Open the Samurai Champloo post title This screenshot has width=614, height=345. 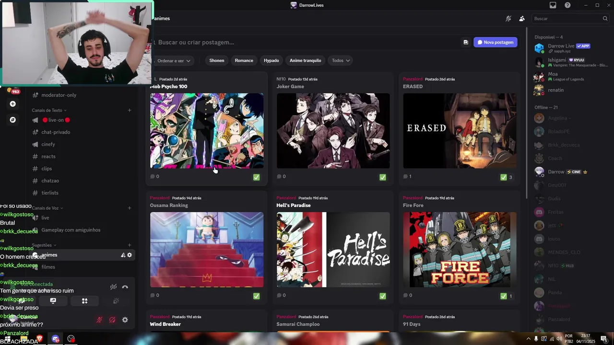tap(298, 324)
